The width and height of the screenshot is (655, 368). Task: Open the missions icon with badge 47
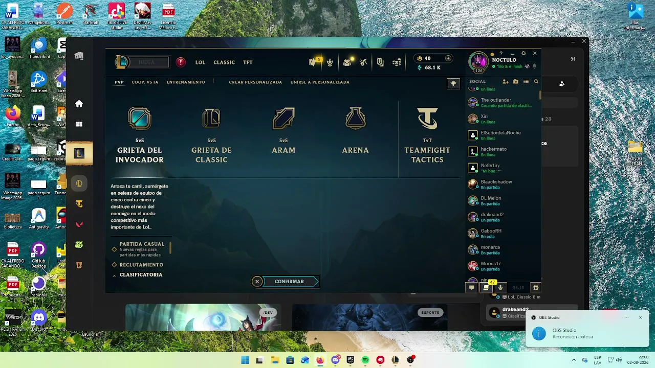click(486, 288)
